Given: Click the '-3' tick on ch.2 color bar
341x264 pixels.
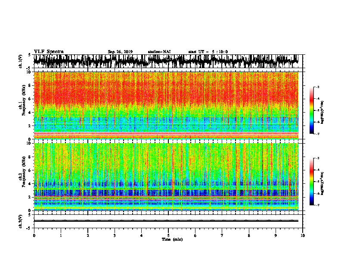Looking at the screenshot, I should point(317,158).
